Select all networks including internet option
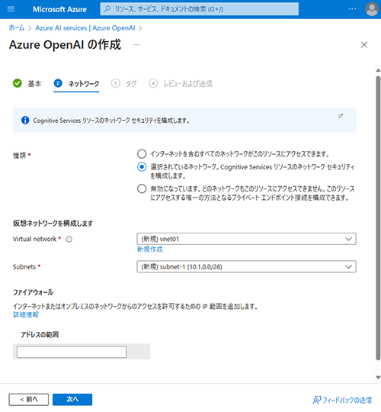 tap(142, 154)
